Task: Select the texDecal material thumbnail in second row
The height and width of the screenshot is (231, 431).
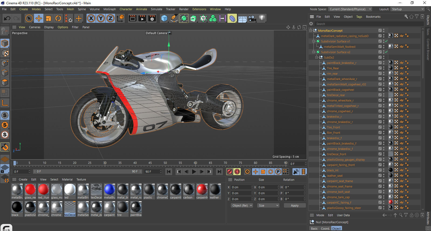Action: 70,207
